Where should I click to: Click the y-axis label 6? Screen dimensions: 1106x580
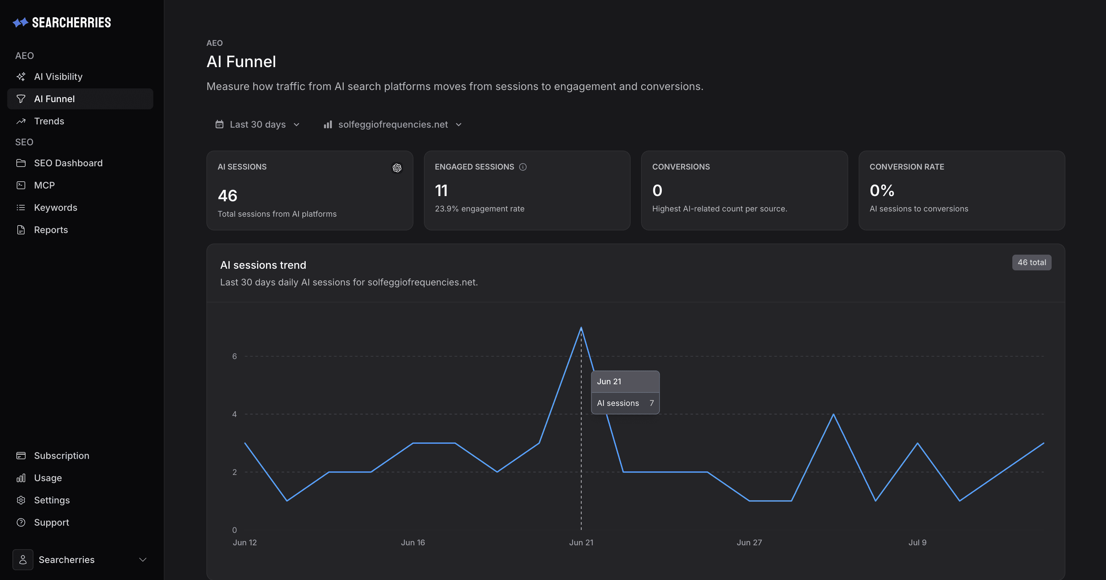(235, 356)
